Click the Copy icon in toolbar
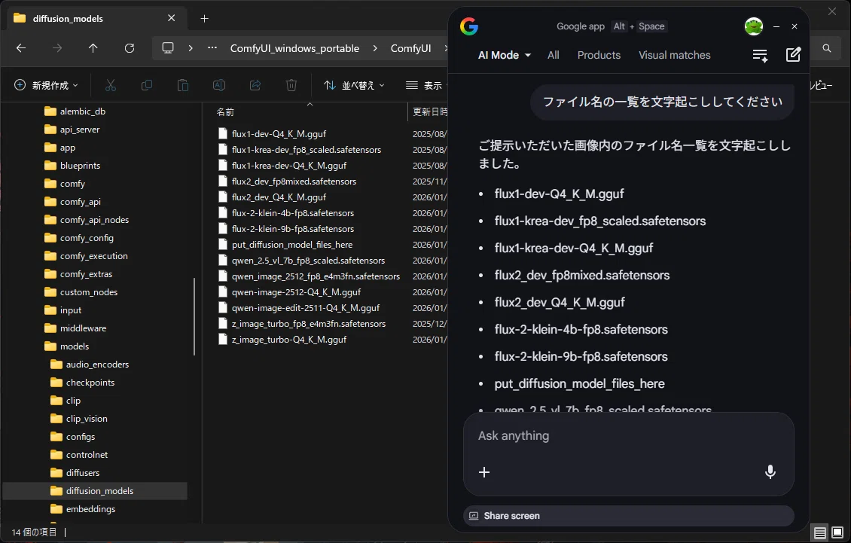Screen dimensions: 851x543 click(x=147, y=85)
